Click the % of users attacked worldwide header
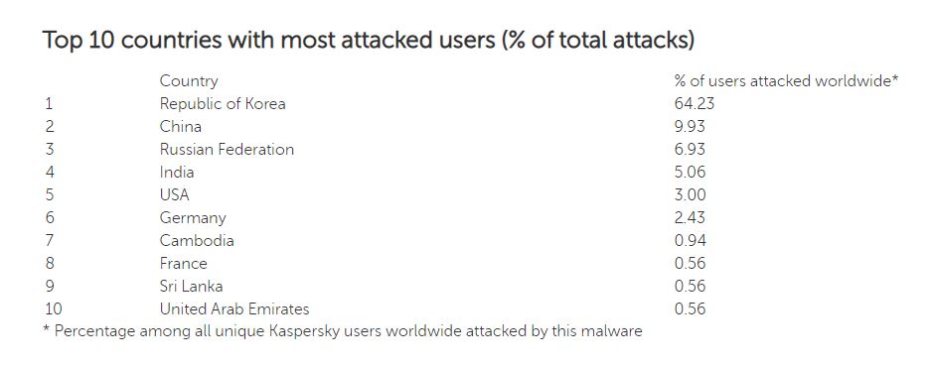 coord(787,81)
